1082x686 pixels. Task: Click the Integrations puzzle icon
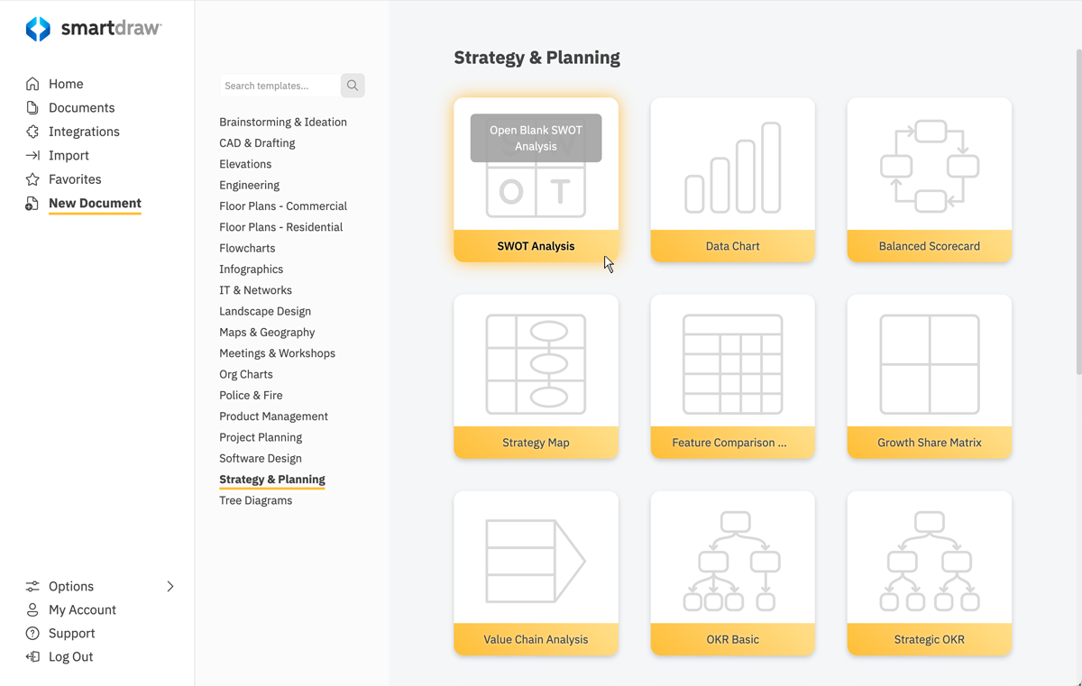[32, 132]
